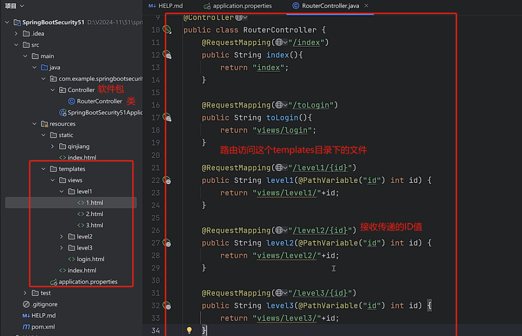The height and width of the screenshot is (336, 522).
Task: Close the RouterController.java tab
Action: tap(366, 6)
